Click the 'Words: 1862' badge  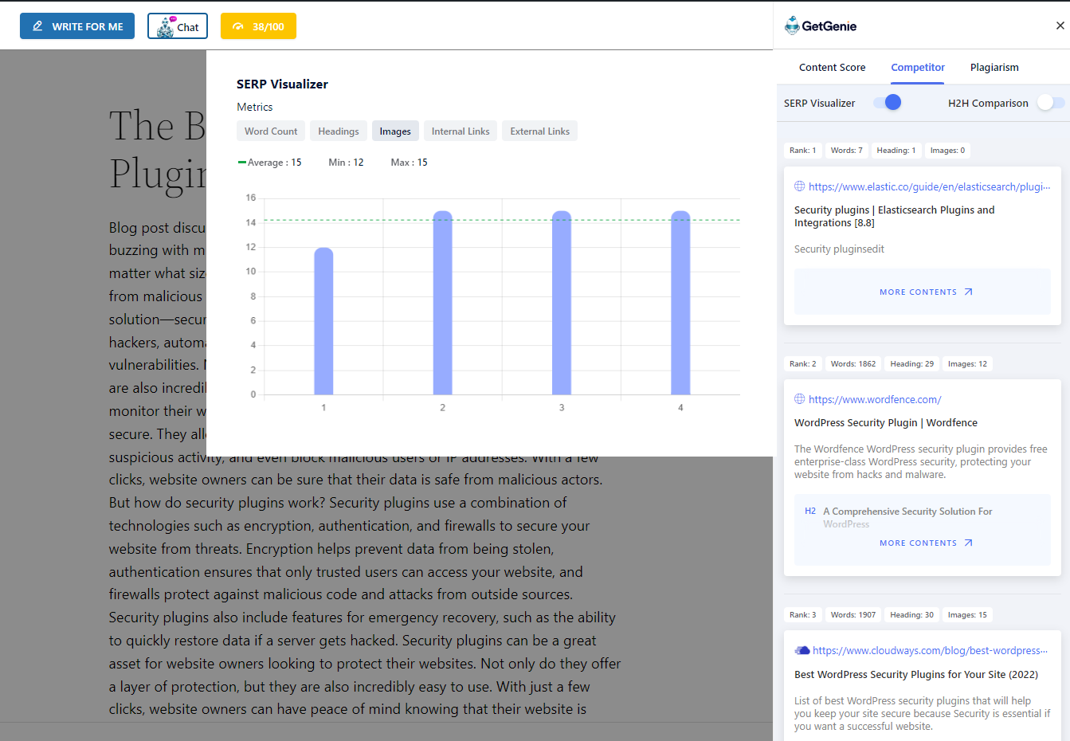coord(852,363)
